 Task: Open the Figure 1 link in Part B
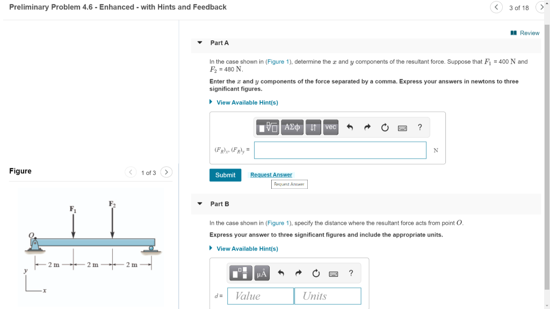(278, 223)
